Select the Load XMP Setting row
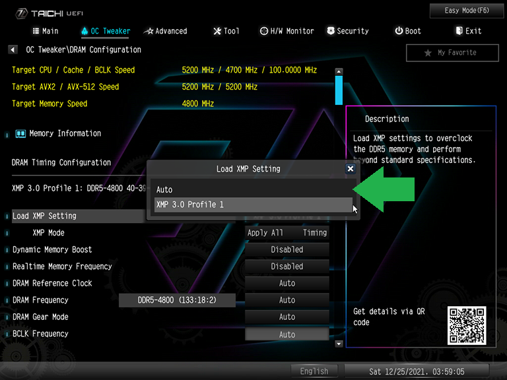Image resolution: width=507 pixels, height=380 pixels. point(78,216)
